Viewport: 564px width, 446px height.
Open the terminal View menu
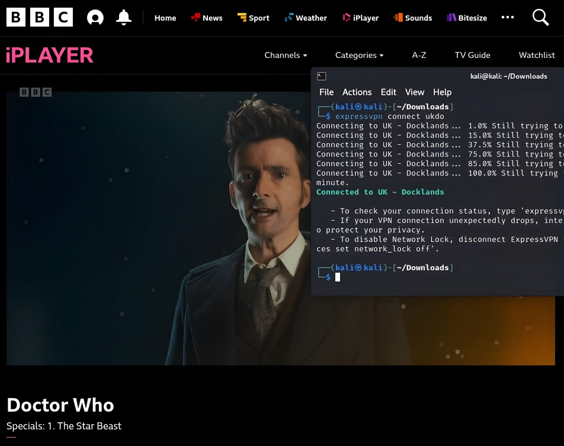[x=415, y=92]
